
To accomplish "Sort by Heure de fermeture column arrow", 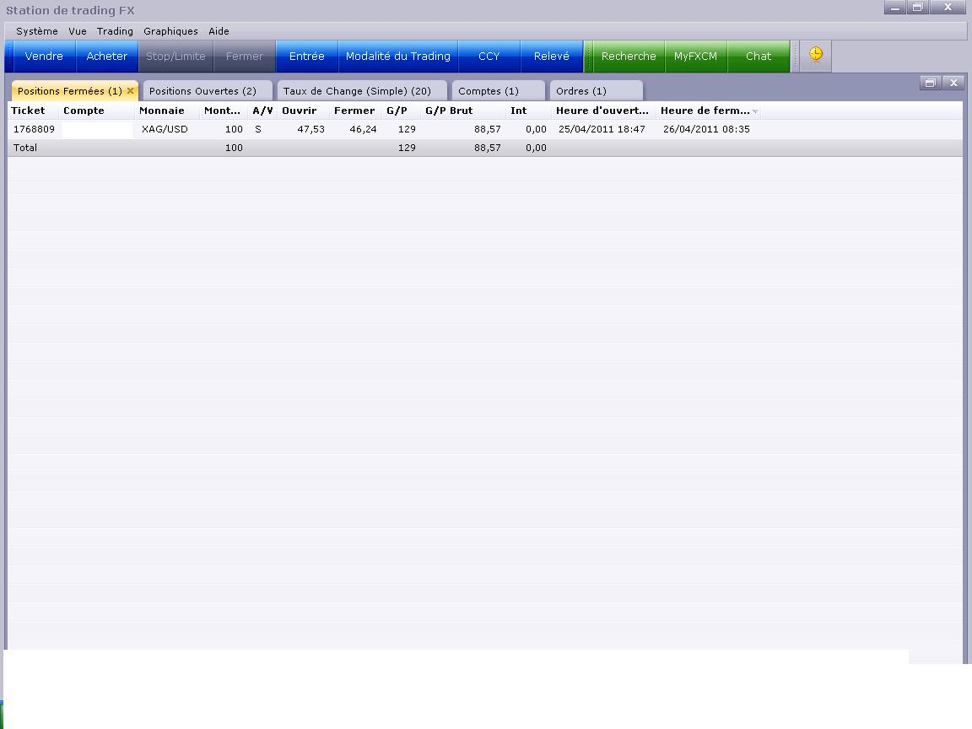I will pyautogui.click(x=755, y=111).
